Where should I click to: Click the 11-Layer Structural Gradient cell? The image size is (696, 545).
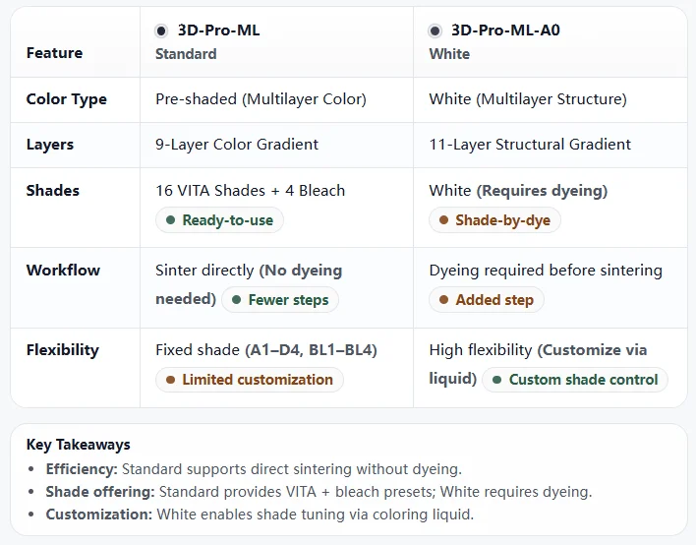[x=530, y=145]
